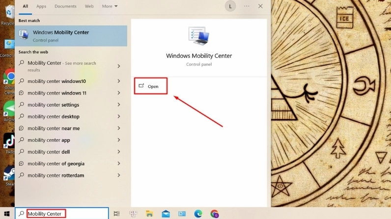The height and width of the screenshot is (219, 391).
Task: Open the More filter dropdown
Action: pyautogui.click(x=110, y=6)
